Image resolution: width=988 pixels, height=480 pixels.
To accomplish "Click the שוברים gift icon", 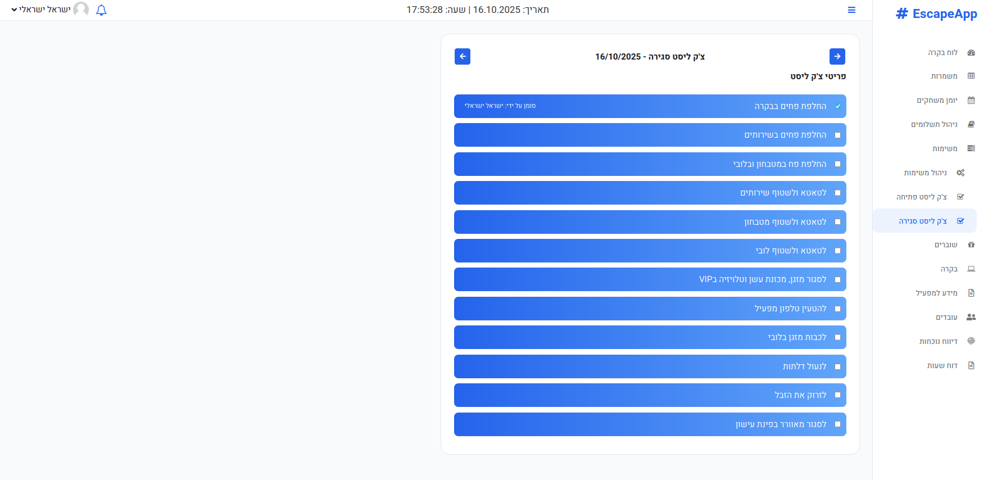I will [971, 244].
